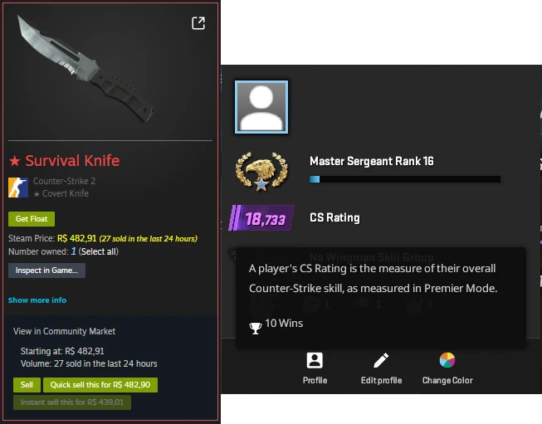This screenshot has height=424, width=542.
Task: Open Profile via the person icon
Action: (x=315, y=360)
